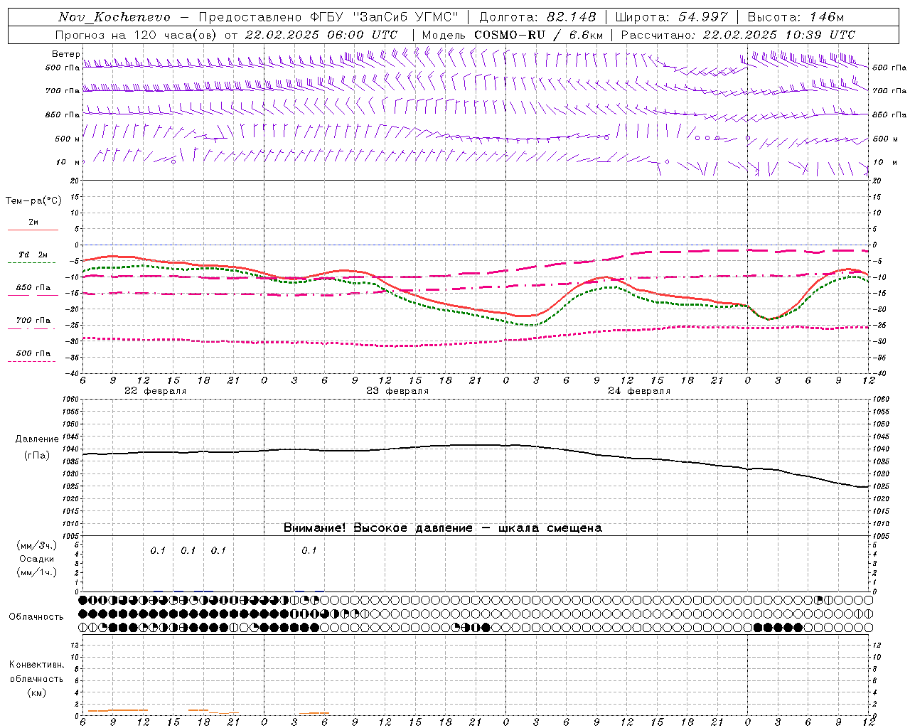Viewport: 910px width, 728px height.
Task: Click the 'Облачность' cloud cover label
Action: pos(36,616)
